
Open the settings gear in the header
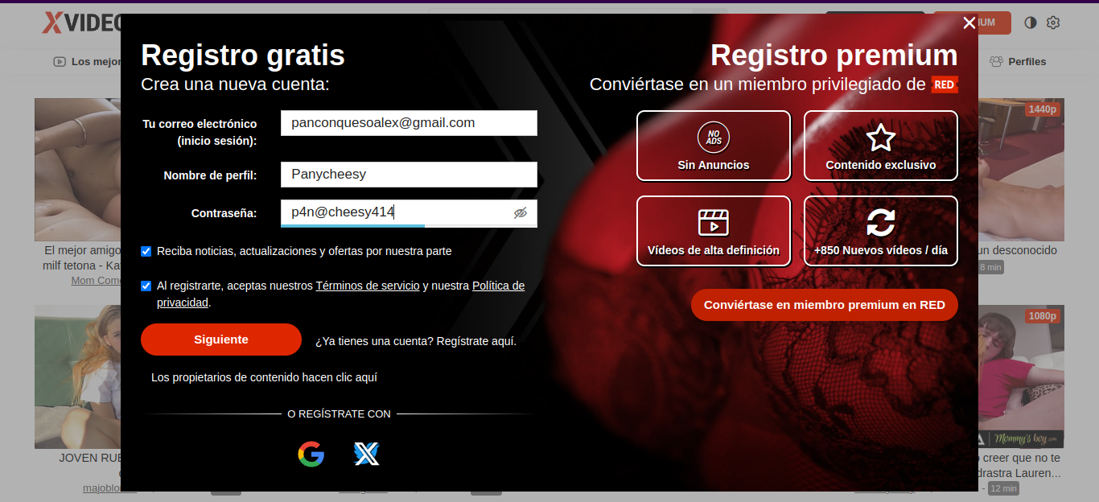click(1052, 23)
